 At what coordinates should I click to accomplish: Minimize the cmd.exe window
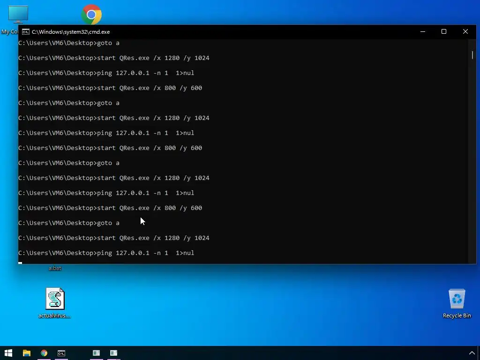tap(423, 31)
